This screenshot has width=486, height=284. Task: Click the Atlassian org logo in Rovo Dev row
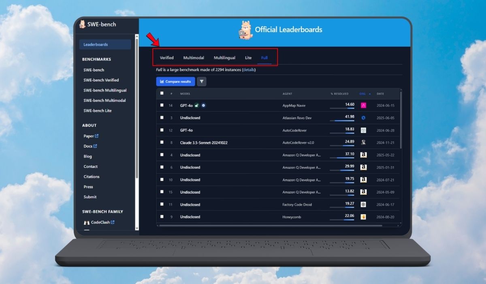click(364, 118)
